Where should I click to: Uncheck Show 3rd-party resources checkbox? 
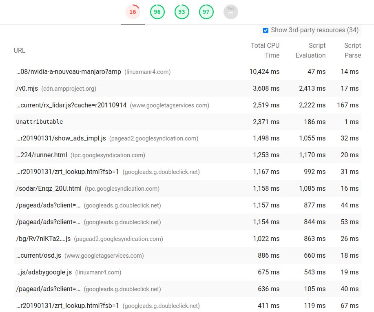tap(266, 30)
